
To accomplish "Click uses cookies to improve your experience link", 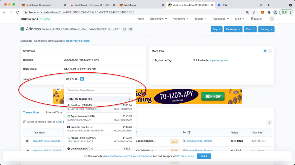I will click(127, 156).
